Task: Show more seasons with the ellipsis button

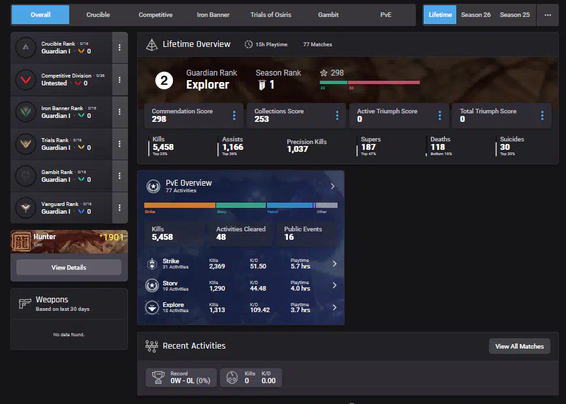Action: [548, 15]
